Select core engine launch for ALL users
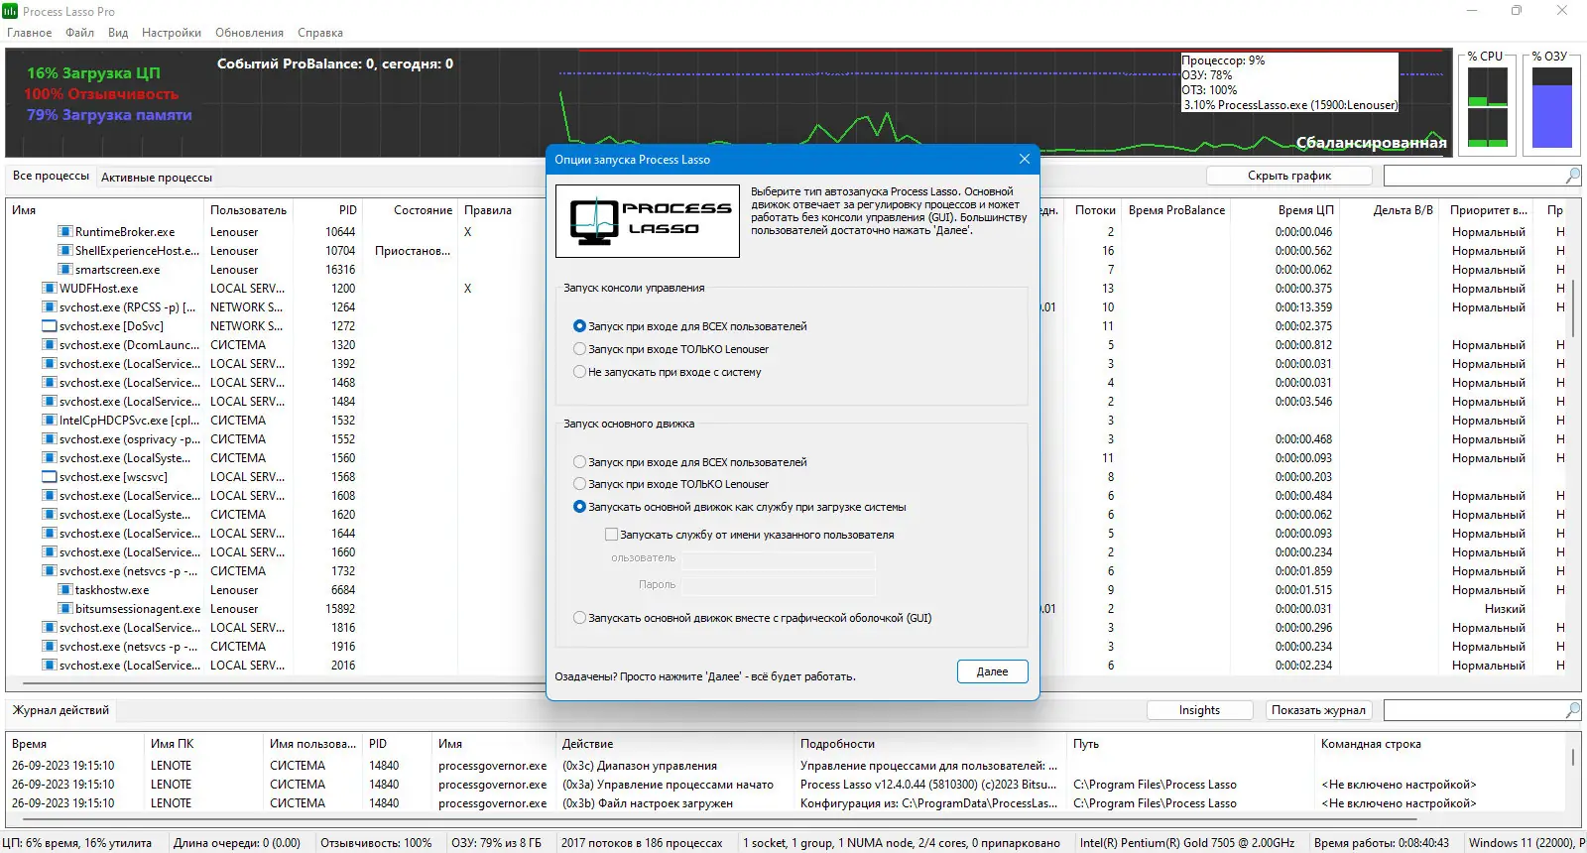This screenshot has width=1587, height=853. pos(690,462)
